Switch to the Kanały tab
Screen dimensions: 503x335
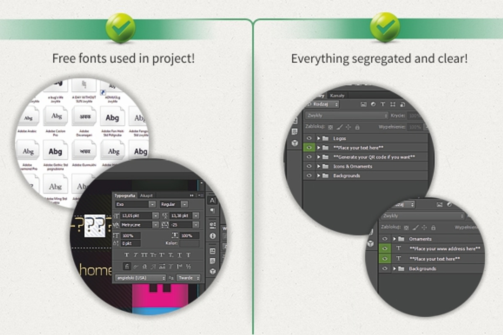[x=337, y=95]
